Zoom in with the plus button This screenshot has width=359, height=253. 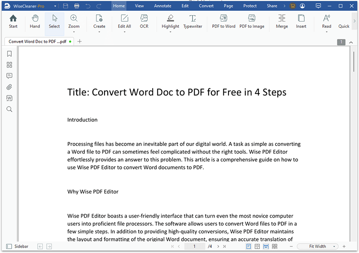click(344, 246)
